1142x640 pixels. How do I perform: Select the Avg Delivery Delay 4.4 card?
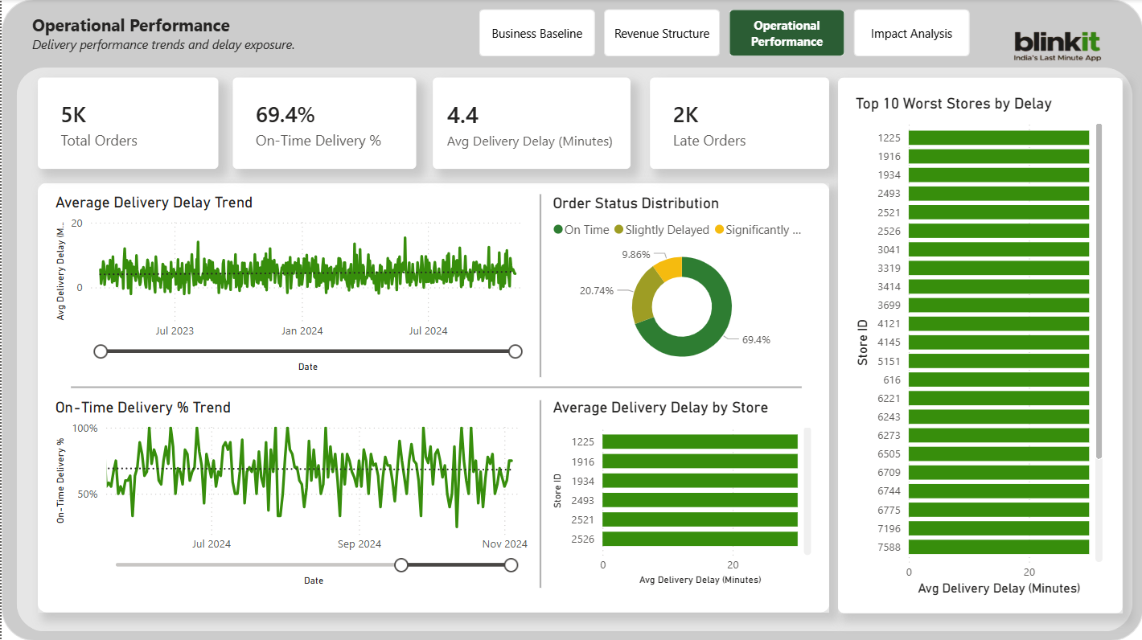[x=531, y=123]
